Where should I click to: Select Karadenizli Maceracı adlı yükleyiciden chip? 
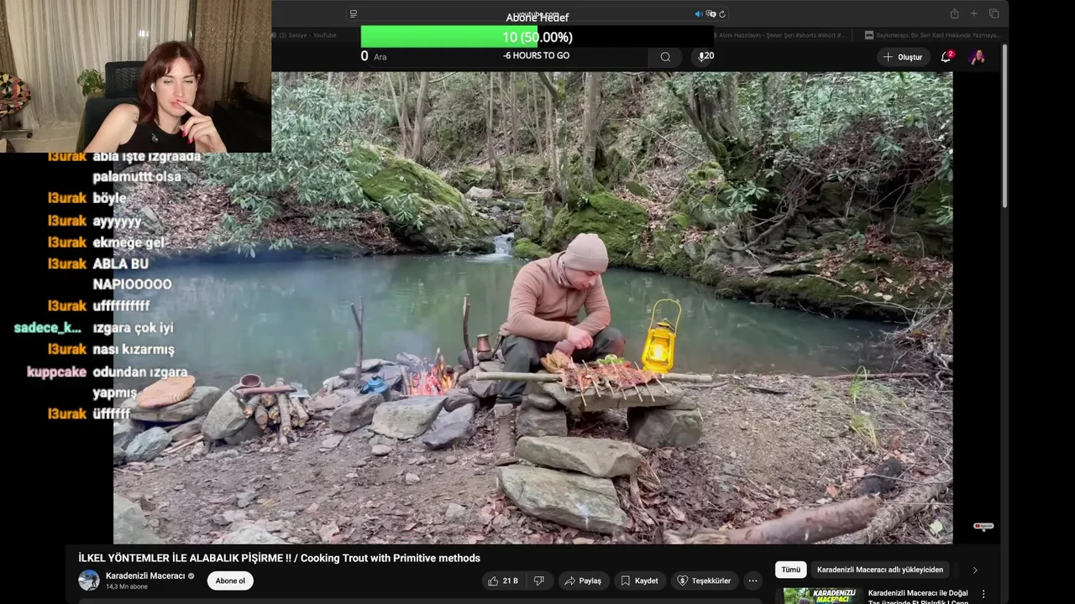[x=880, y=570]
